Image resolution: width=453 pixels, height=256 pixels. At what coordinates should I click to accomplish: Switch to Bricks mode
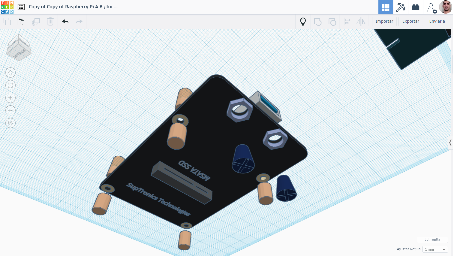(x=415, y=7)
